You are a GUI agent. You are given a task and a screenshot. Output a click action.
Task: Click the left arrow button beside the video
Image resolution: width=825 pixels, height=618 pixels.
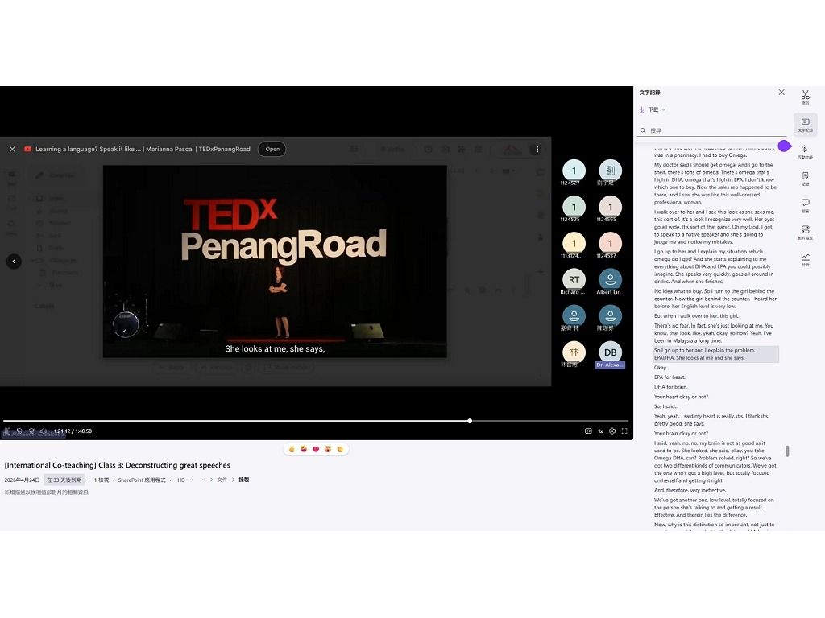[15, 262]
